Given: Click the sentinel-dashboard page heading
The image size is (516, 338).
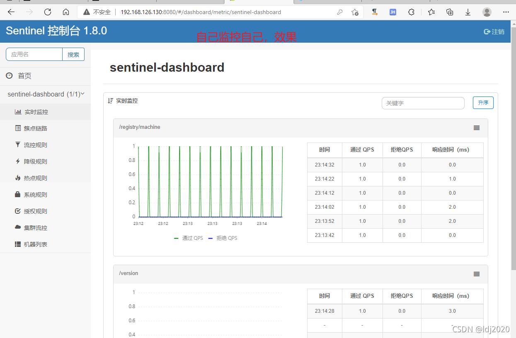Looking at the screenshot, I should pos(167,68).
